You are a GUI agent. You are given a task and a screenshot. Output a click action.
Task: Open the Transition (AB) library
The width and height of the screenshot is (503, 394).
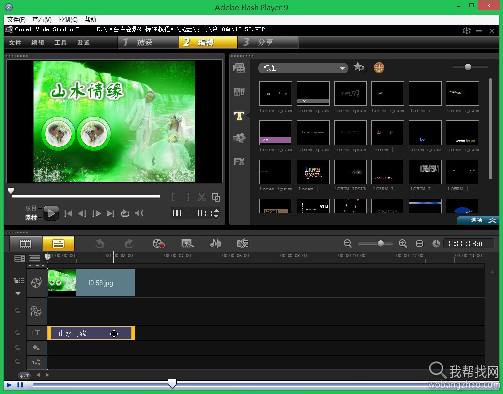(239, 92)
